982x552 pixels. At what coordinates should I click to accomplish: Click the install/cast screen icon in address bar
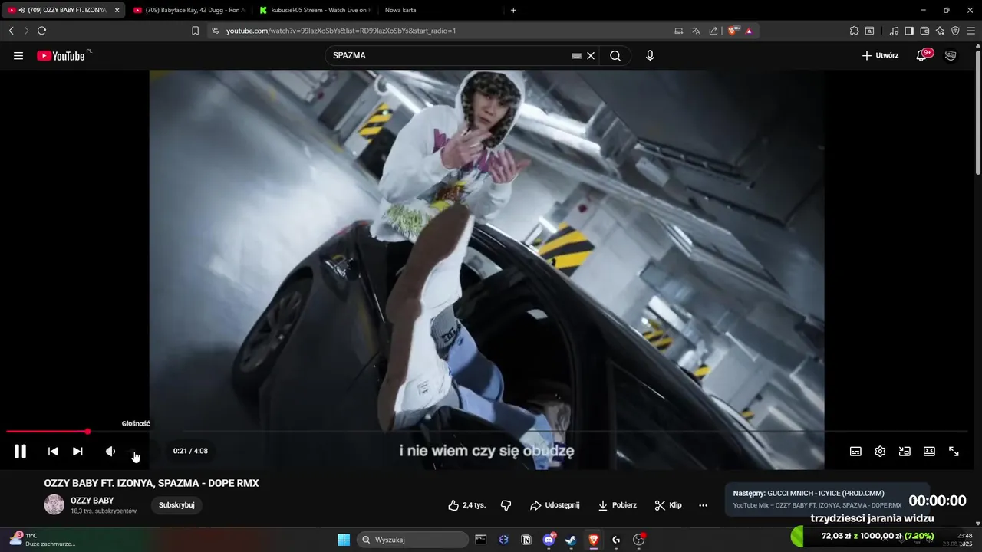(x=678, y=31)
